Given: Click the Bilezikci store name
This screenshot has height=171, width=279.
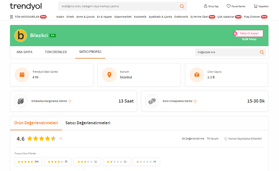Looking at the screenshot, I should pos(39,35).
